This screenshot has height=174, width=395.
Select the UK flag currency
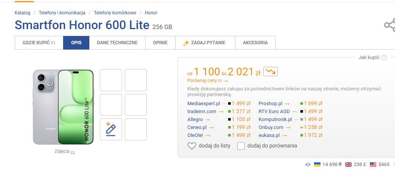(x=348, y=165)
